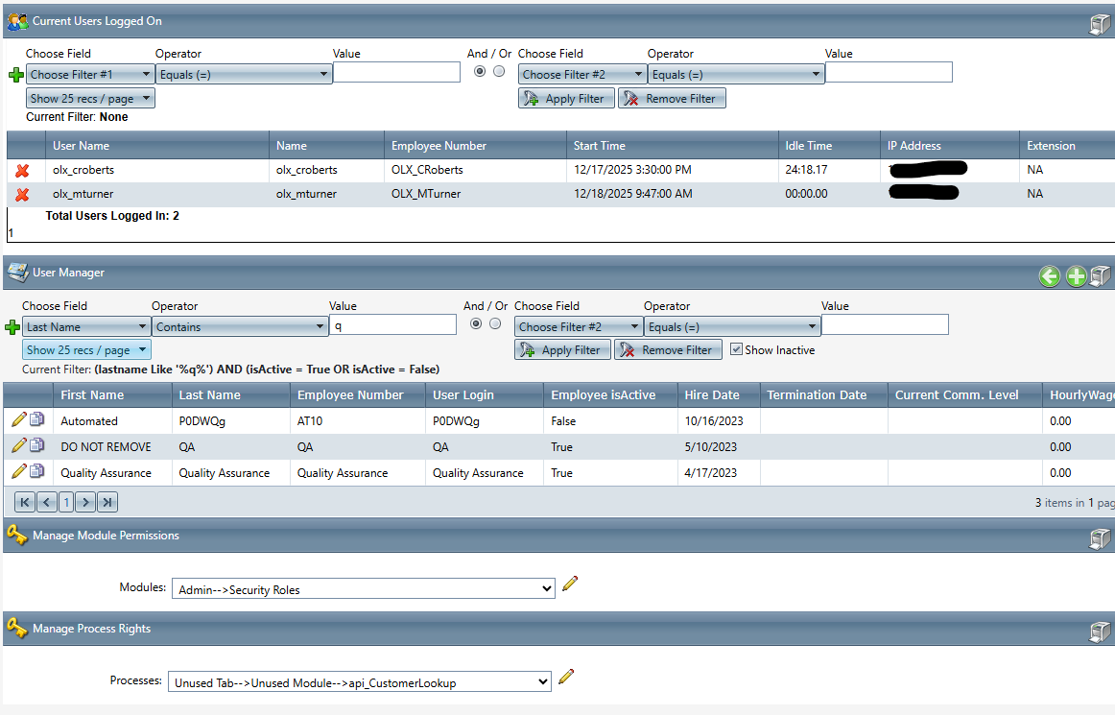Image resolution: width=1115 pixels, height=715 pixels.
Task: Log off user olx_croberts with red X
Action: coord(22,170)
